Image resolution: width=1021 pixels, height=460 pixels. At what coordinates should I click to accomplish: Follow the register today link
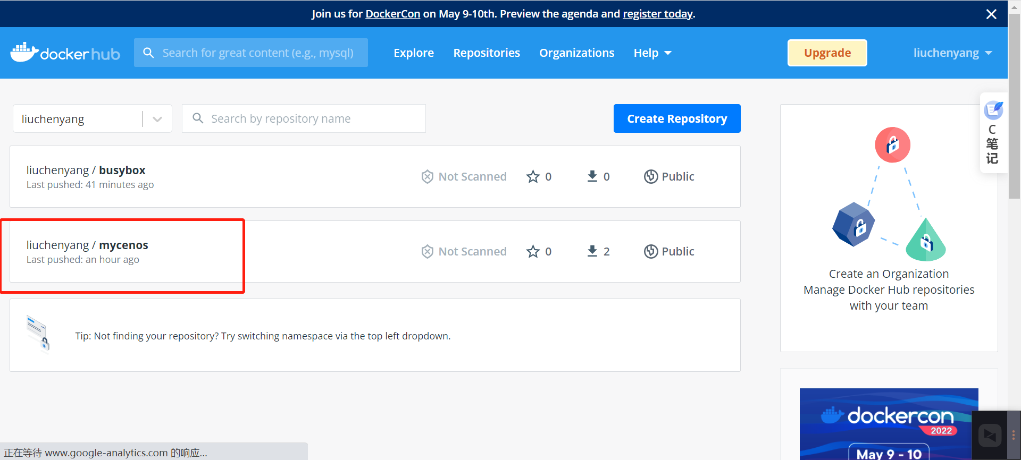click(657, 14)
